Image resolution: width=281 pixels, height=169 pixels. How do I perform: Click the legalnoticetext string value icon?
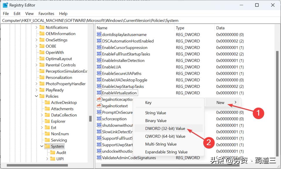click(x=99, y=106)
